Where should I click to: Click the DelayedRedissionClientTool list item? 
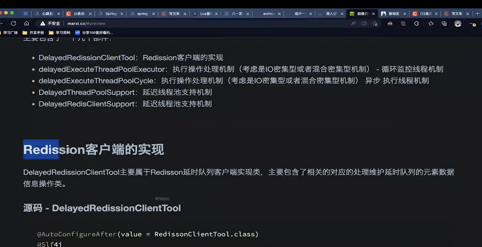(x=131, y=58)
